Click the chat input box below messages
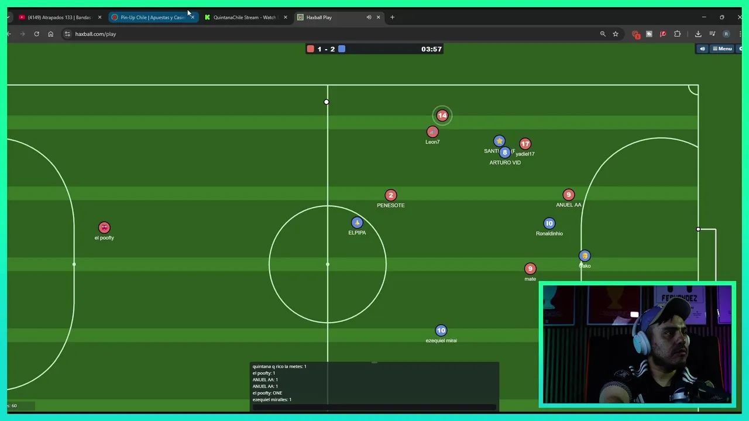 [x=374, y=407]
